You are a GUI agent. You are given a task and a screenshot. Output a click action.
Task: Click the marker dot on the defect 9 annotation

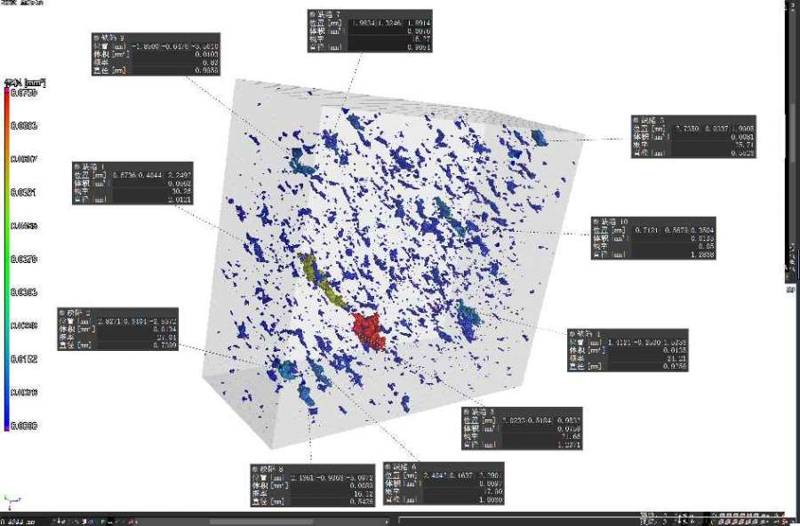pyautogui.click(x=96, y=36)
